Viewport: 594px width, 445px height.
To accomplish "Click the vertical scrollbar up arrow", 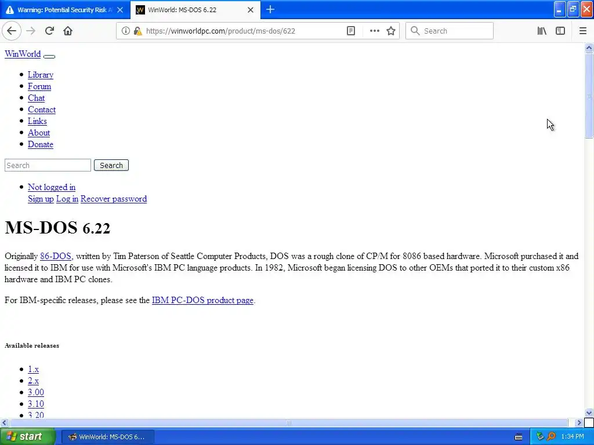I will point(589,48).
